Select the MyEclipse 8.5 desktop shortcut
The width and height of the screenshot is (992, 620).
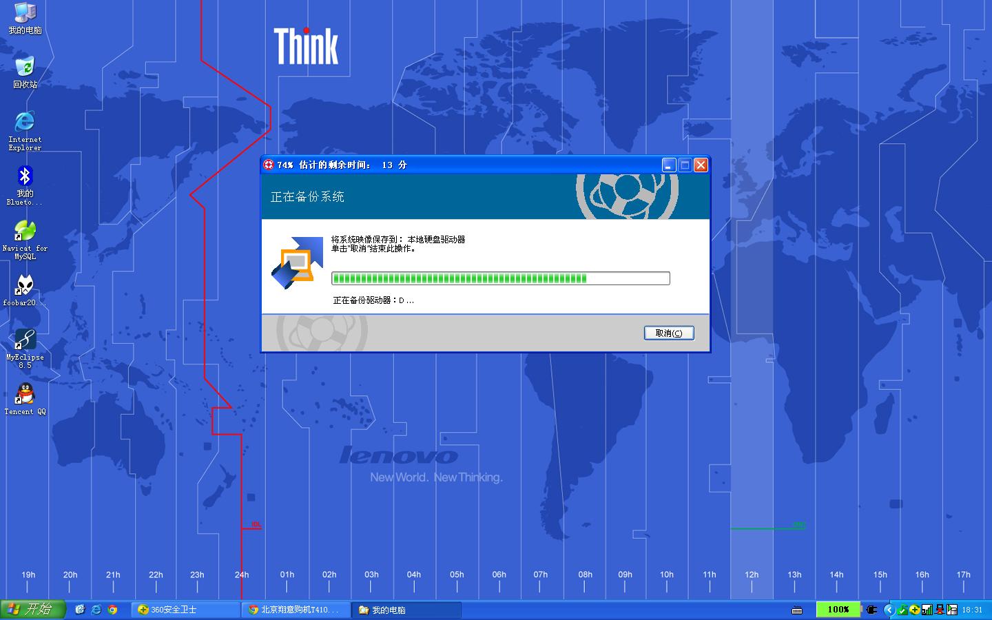[25, 349]
